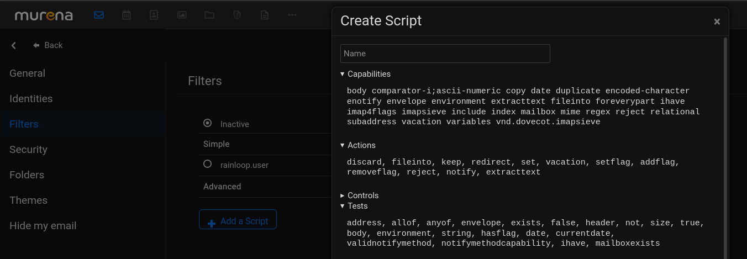Open the Files folder icon

pos(209,15)
